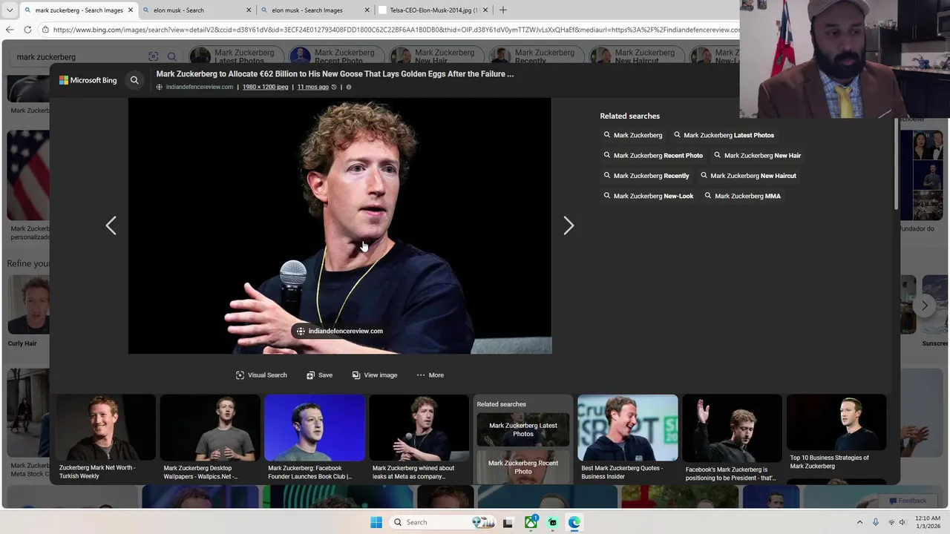Viewport: 950px width, 534px height.
Task: Open the Windows Start menu
Action: [x=376, y=522]
